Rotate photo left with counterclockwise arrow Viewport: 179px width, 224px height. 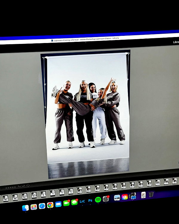[x=19, y=186]
